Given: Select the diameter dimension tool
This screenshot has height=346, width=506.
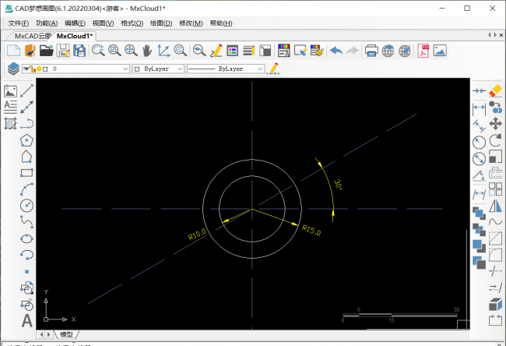Looking at the screenshot, I should [479, 159].
